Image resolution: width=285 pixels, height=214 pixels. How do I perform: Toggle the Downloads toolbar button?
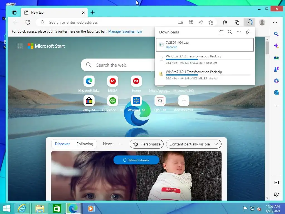coord(249,22)
